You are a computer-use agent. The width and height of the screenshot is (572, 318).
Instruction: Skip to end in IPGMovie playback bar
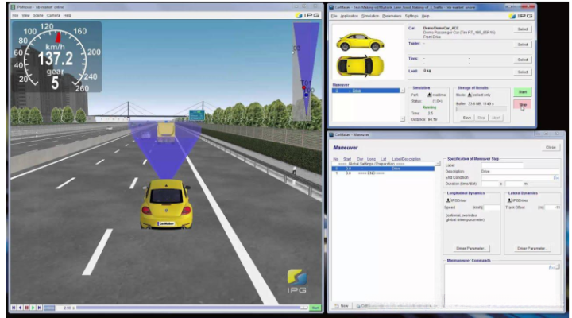(x=40, y=308)
